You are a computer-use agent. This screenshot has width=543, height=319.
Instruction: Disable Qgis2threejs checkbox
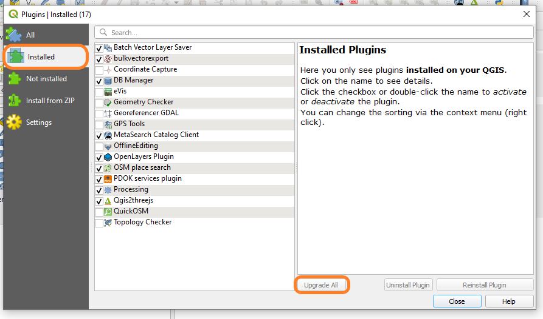99,201
